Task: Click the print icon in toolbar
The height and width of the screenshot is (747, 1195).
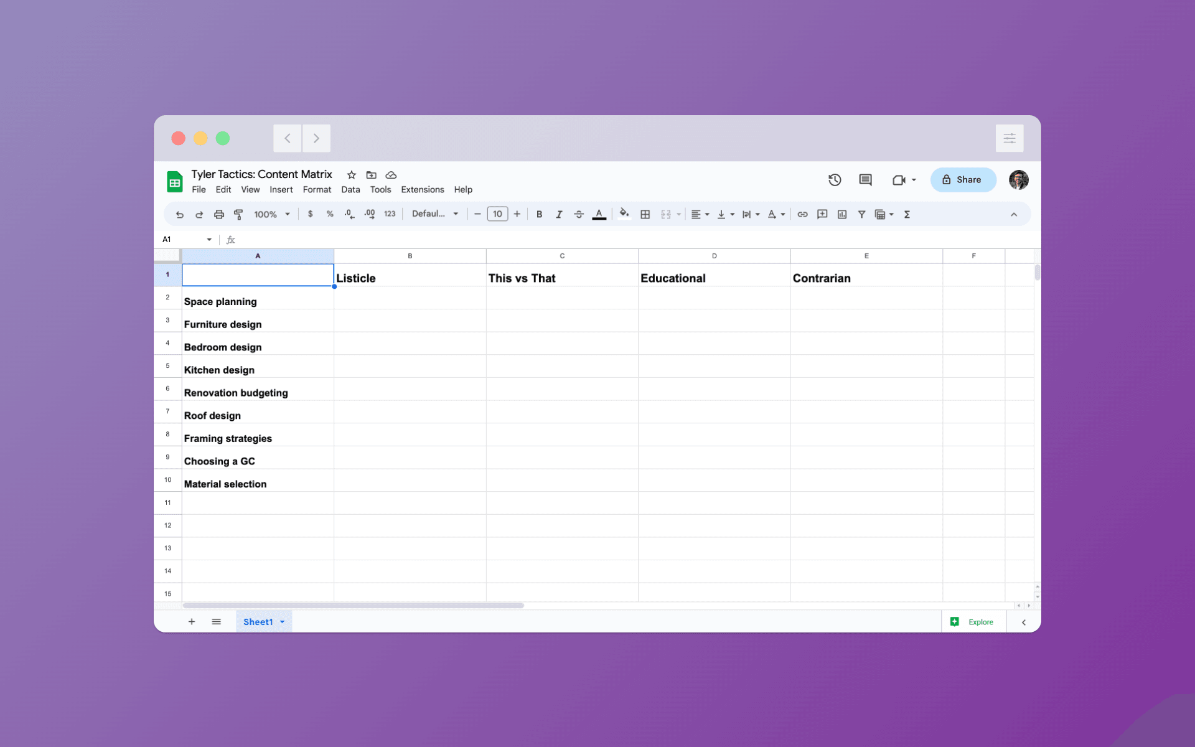Action: point(218,214)
